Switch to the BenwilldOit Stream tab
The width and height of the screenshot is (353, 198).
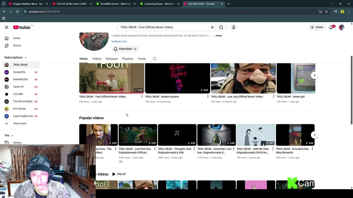click(116, 4)
